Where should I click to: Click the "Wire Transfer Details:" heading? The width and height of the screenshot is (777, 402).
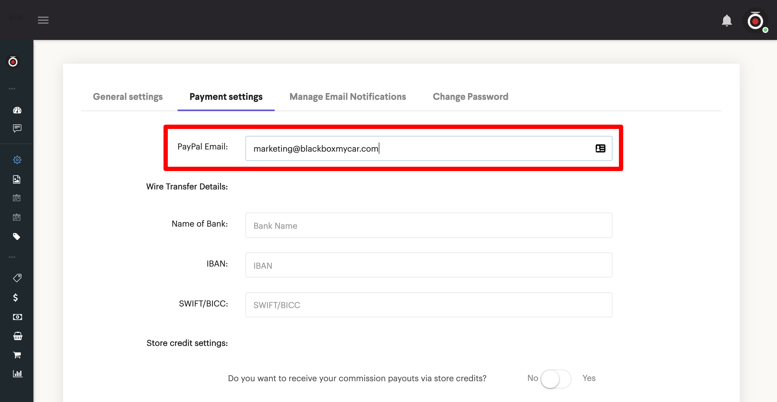click(x=187, y=186)
